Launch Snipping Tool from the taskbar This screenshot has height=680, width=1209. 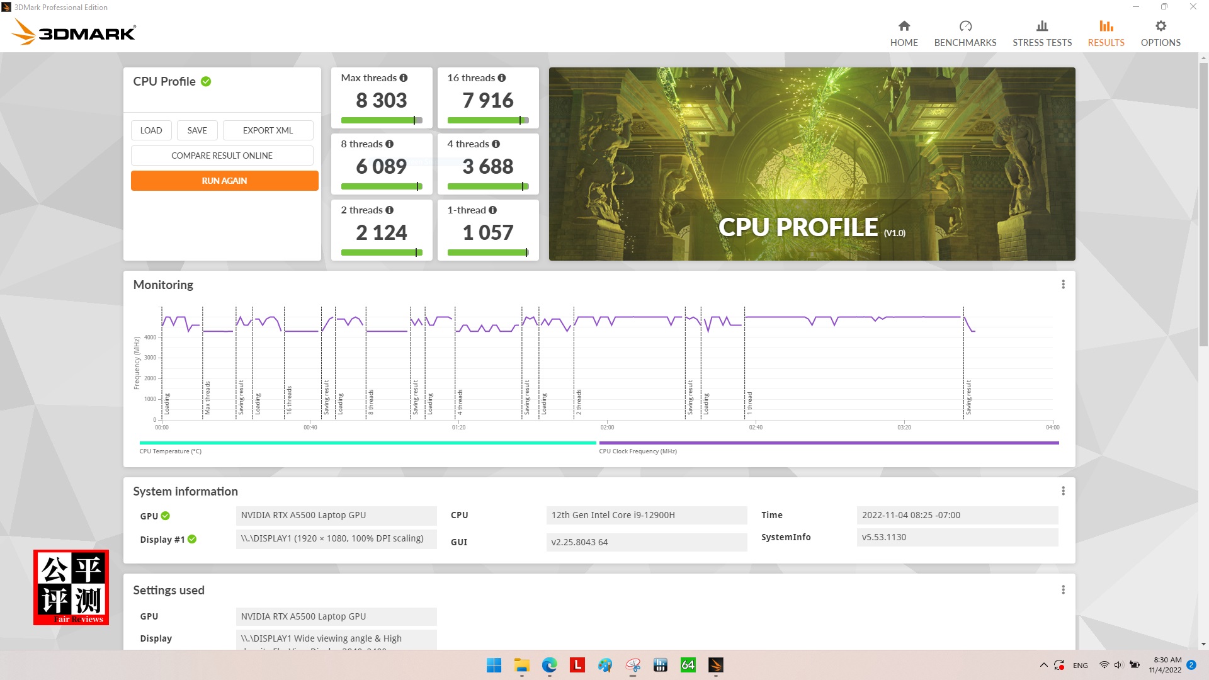pyautogui.click(x=632, y=666)
